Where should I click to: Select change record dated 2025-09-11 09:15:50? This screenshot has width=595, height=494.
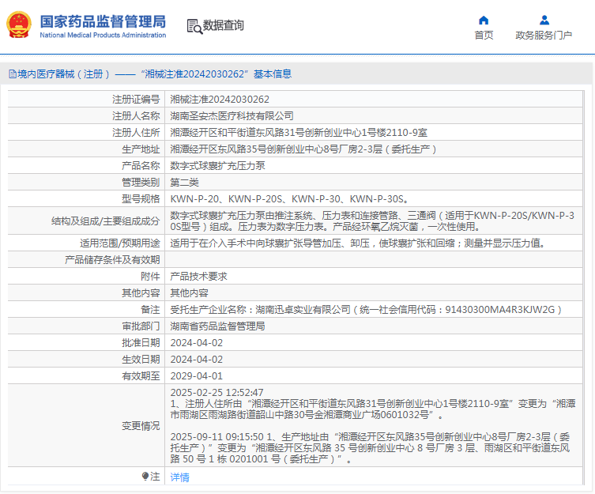tap(370, 448)
